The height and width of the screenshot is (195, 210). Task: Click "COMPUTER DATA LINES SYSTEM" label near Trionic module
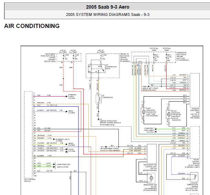(x=148, y=130)
